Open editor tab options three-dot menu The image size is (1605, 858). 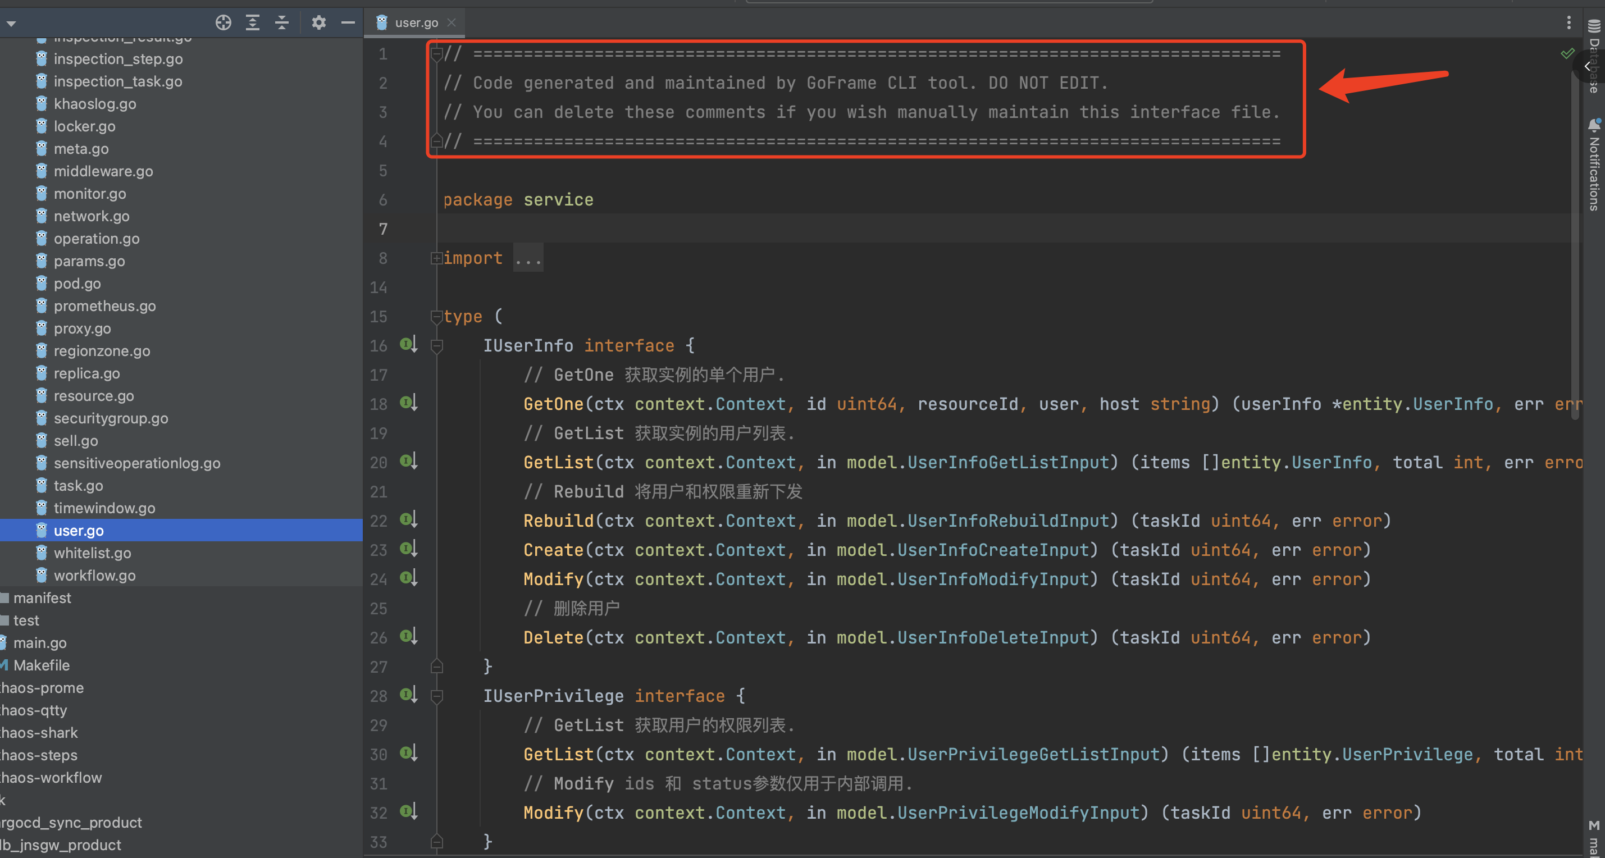(x=1568, y=23)
